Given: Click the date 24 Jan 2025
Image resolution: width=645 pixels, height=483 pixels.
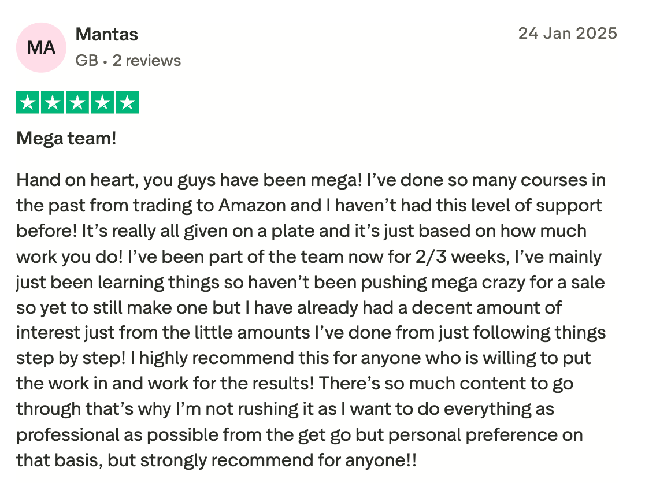Looking at the screenshot, I should [x=567, y=33].
